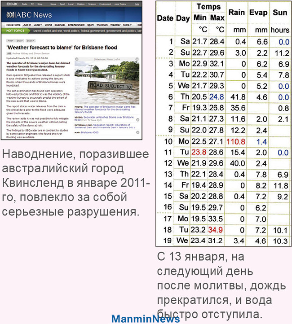Screen dimensions: 292x324
Task: Click the 40.0 rain value on day 12
Action: (237, 163)
